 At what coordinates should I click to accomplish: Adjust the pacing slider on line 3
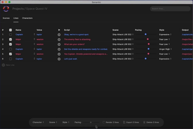click(149, 44)
